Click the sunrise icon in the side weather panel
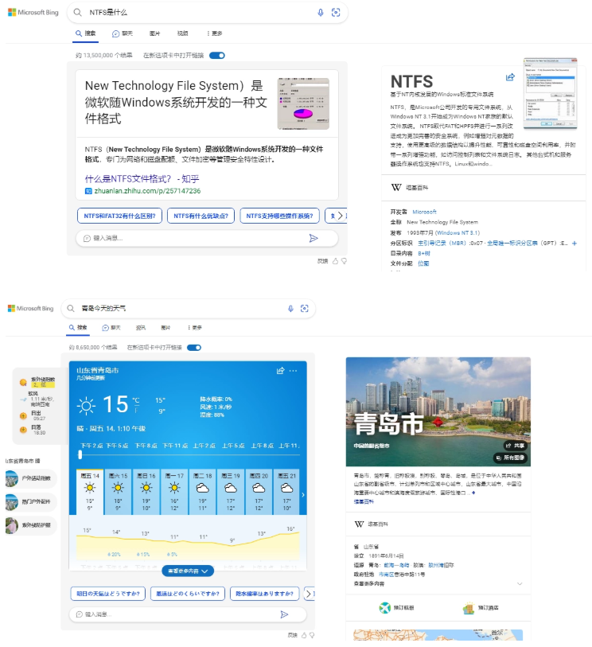The height and width of the screenshot is (647, 592). 23,415
